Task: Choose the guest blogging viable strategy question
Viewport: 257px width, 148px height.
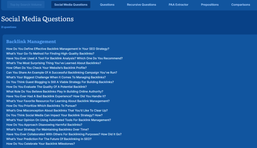Action: pos(60,82)
